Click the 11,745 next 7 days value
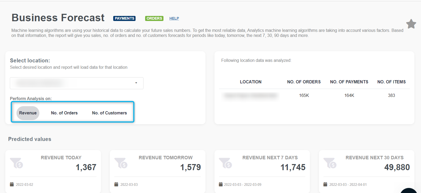The height and width of the screenshot is (193, 421). pos(293,167)
